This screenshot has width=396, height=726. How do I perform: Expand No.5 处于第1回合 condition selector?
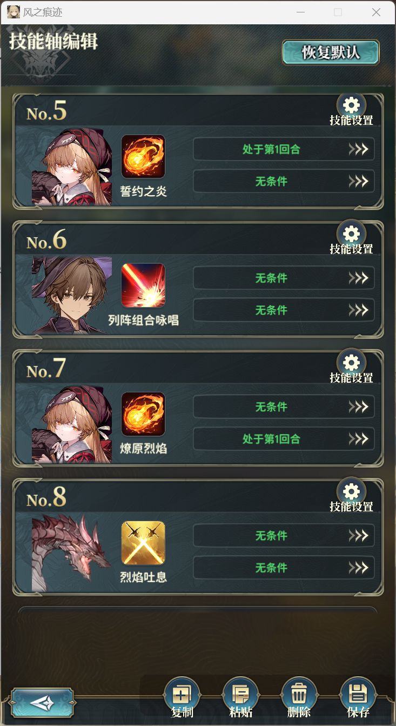(284, 149)
